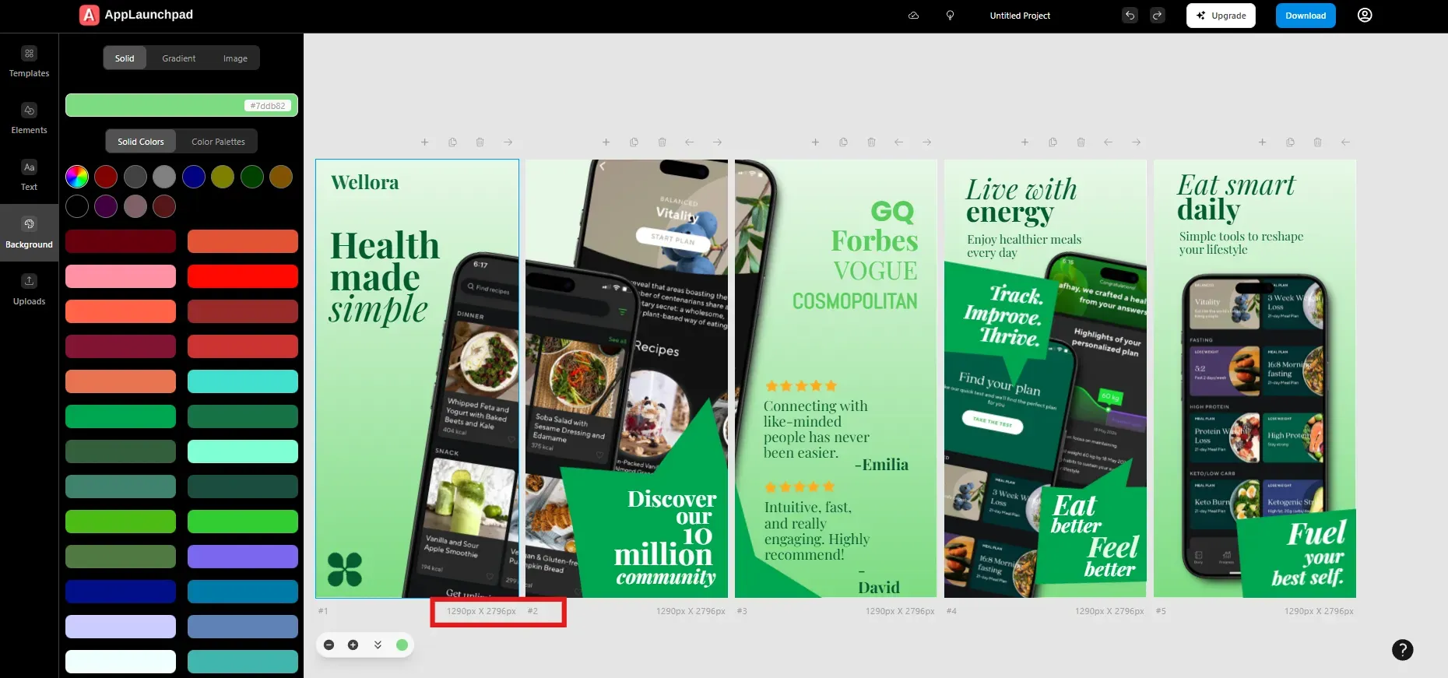Open the user account profile icon

tap(1365, 16)
